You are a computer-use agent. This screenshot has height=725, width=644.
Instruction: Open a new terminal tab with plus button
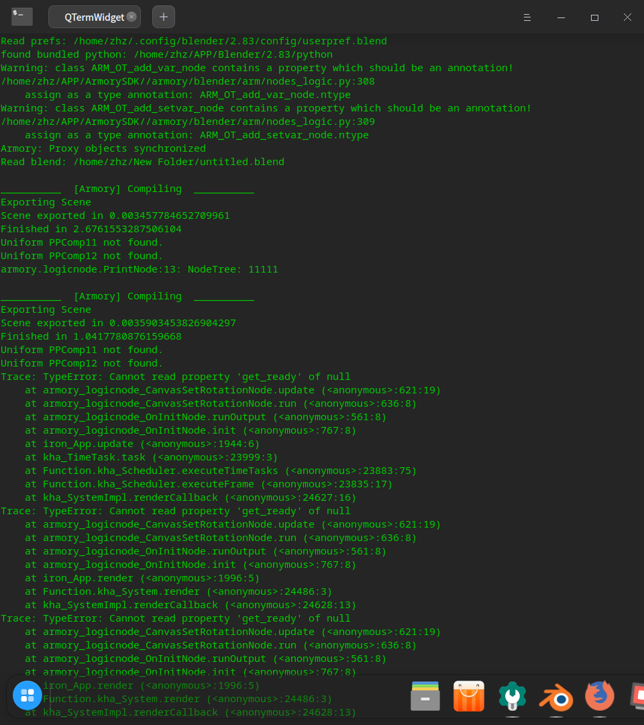point(164,17)
